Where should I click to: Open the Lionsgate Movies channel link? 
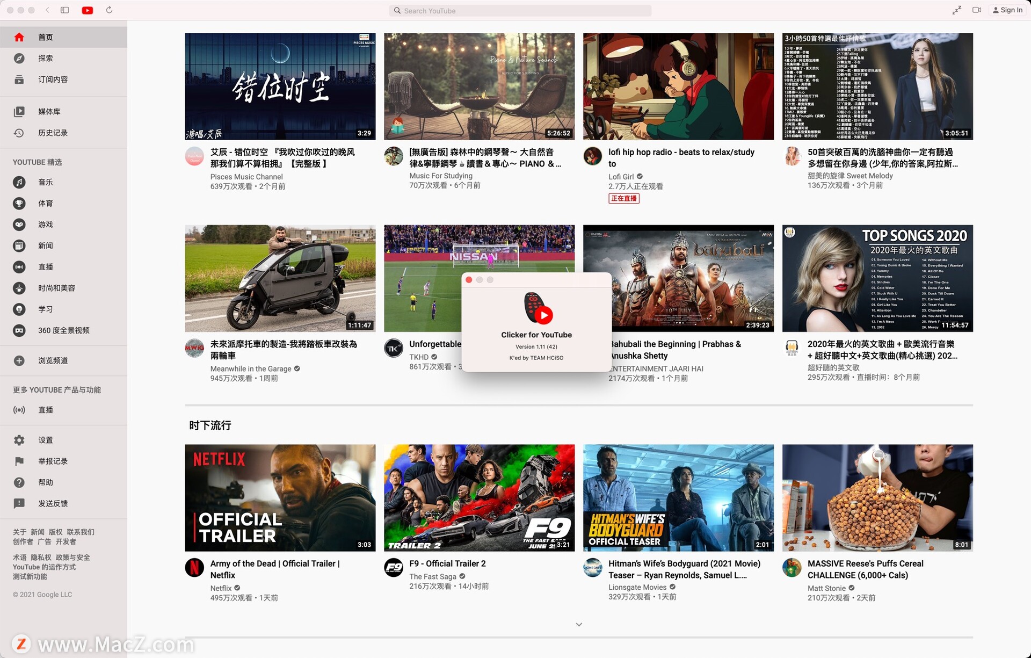tap(637, 587)
